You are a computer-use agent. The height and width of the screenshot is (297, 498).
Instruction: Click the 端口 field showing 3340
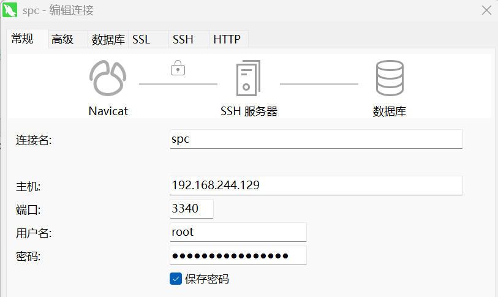tap(191, 209)
